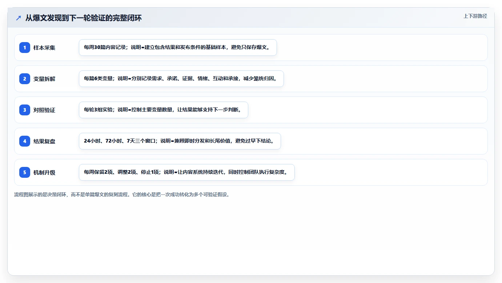Open the 24小时、72小时、7天三个窗口 description box
502x283 pixels.
(180, 141)
